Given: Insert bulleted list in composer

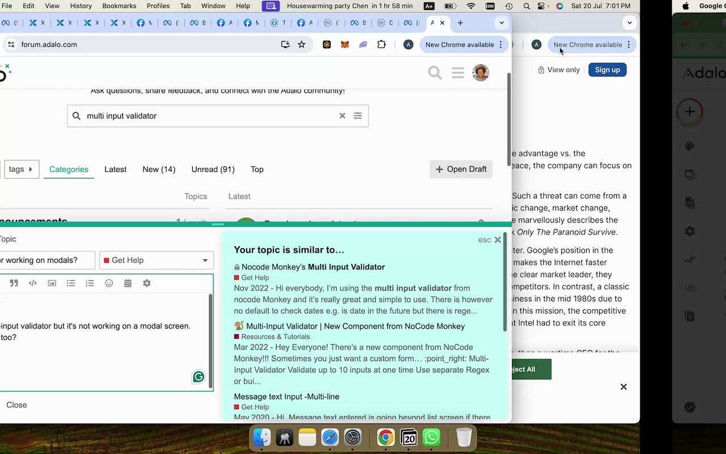Looking at the screenshot, I should point(71,283).
